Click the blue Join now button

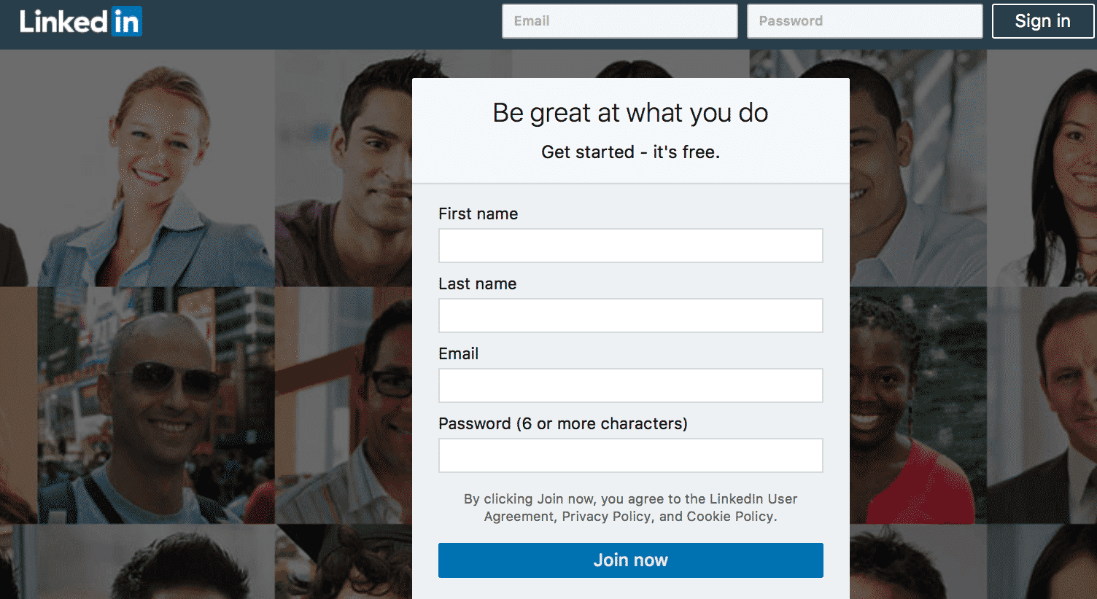pyautogui.click(x=630, y=560)
